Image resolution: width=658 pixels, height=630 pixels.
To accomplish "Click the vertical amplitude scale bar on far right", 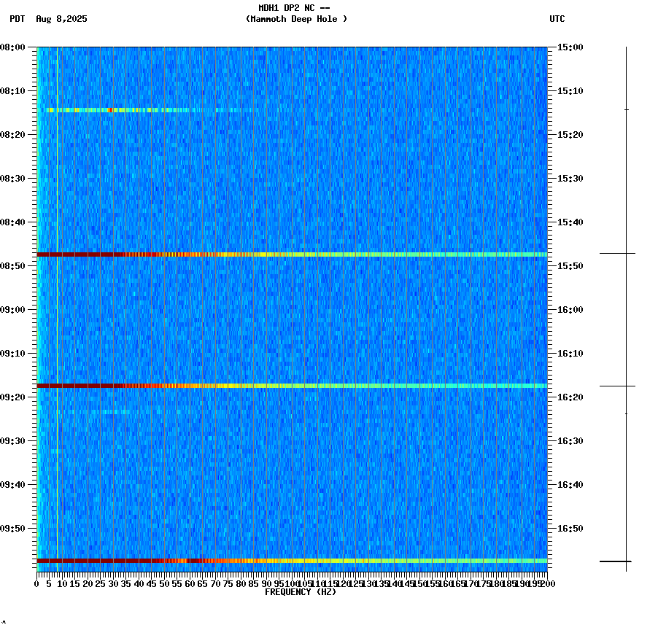I will tap(626, 306).
